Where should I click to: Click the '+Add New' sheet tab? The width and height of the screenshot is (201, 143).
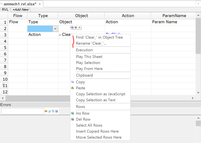point(20,10)
